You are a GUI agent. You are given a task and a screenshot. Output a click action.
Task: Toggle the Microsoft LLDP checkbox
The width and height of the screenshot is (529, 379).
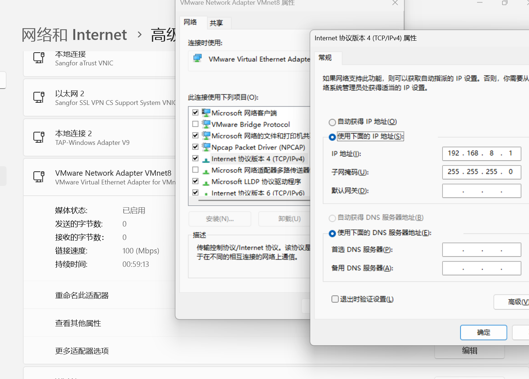coord(195,181)
